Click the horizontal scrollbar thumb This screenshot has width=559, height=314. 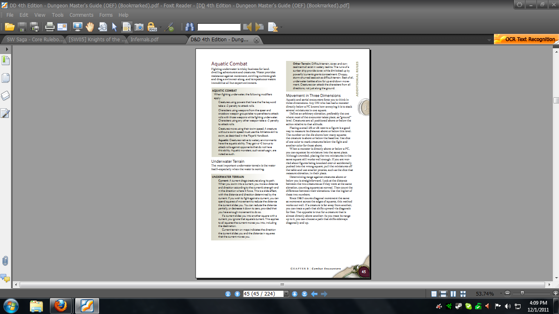[x=282, y=285]
